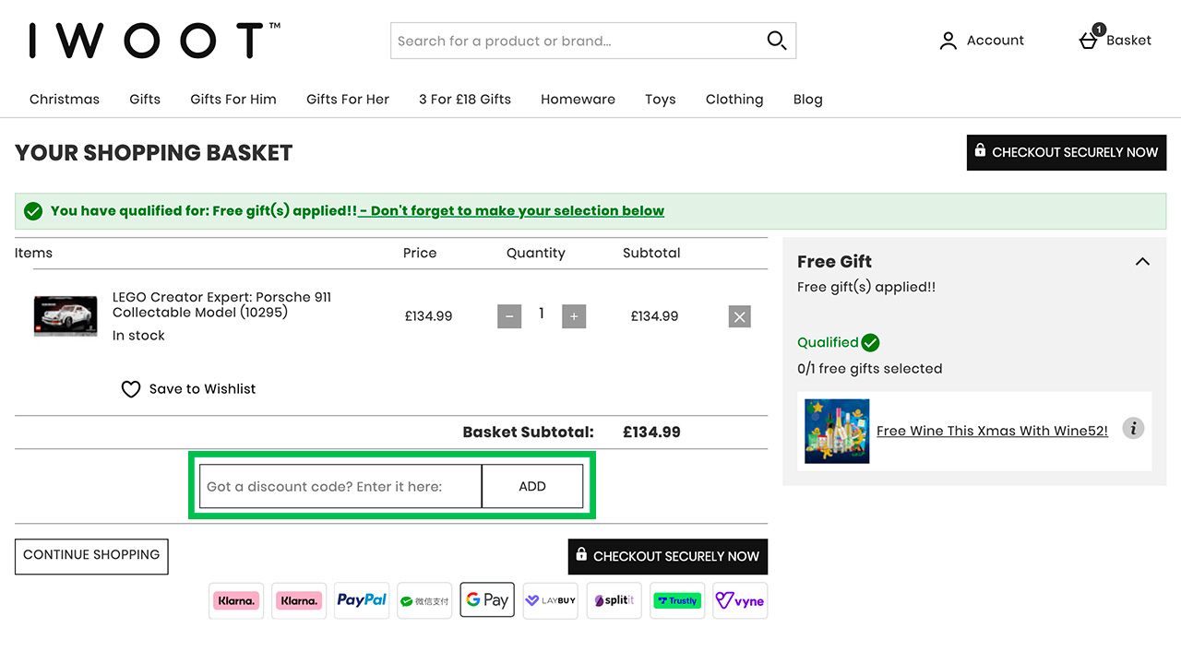Open the Blog menu item
1181x664 pixels.
(x=808, y=99)
